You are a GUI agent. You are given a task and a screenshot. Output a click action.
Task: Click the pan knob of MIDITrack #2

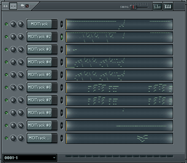point(13,37)
